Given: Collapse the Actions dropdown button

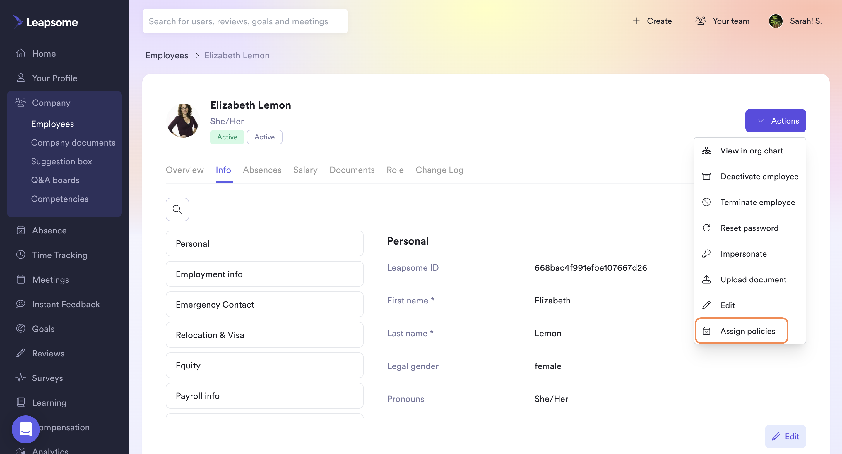Looking at the screenshot, I should 776,121.
